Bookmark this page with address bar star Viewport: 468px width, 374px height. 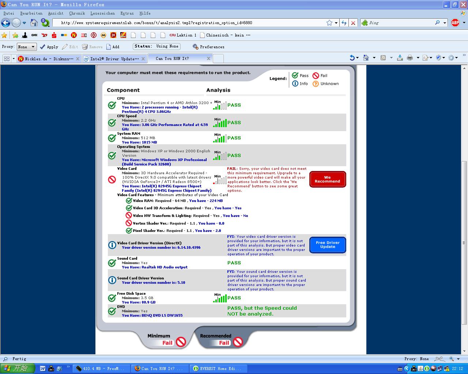tap(329, 23)
